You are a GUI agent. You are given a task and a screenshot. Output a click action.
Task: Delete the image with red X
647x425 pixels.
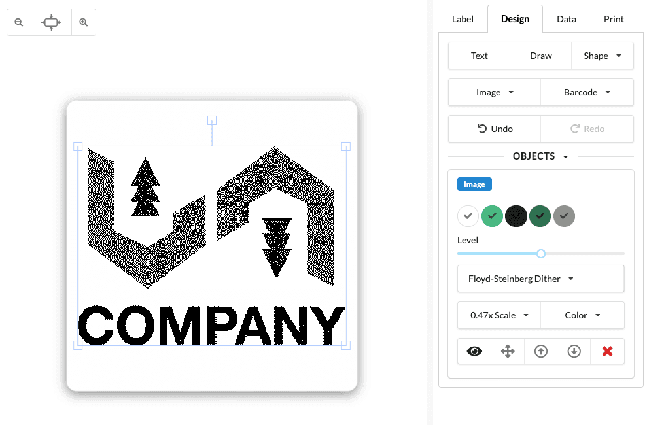click(607, 351)
